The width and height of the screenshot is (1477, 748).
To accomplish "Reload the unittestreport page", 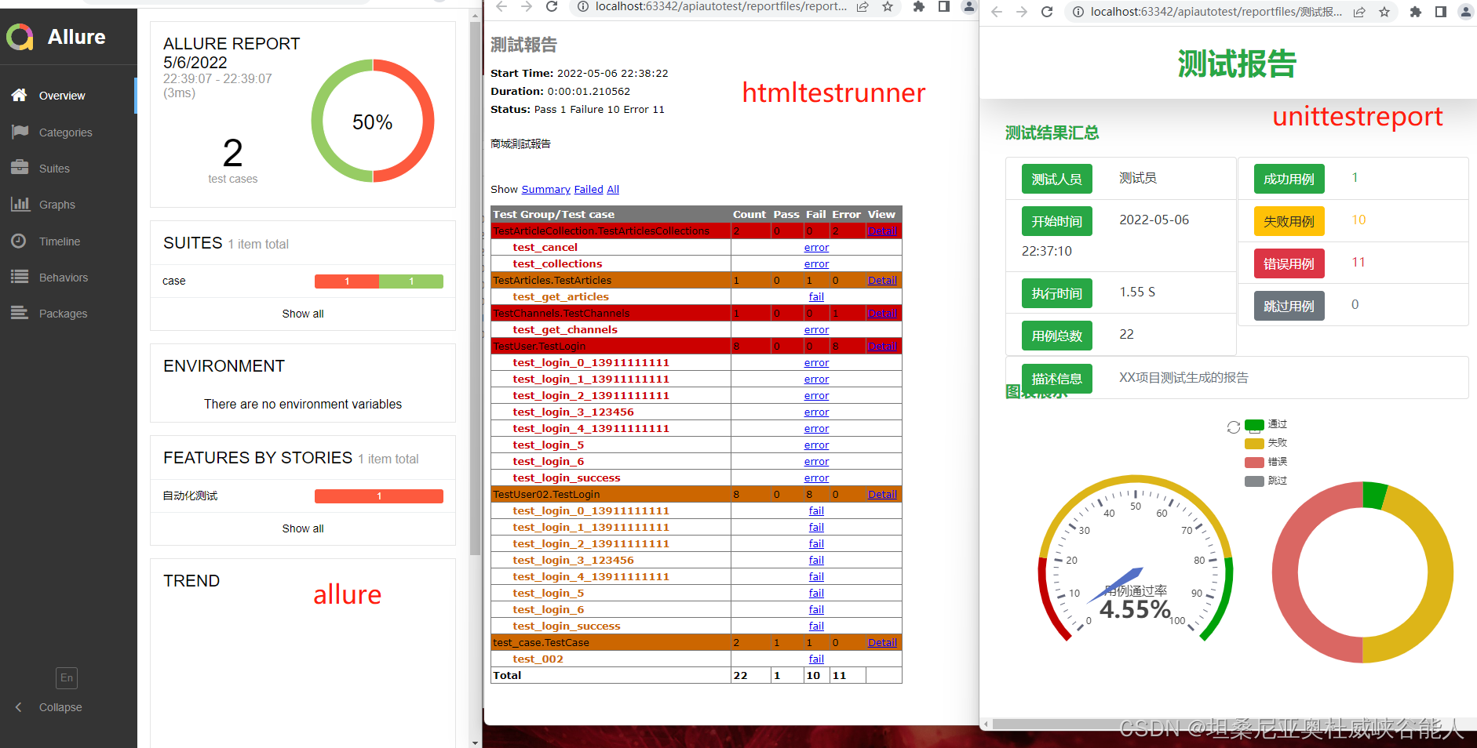I will (1047, 12).
